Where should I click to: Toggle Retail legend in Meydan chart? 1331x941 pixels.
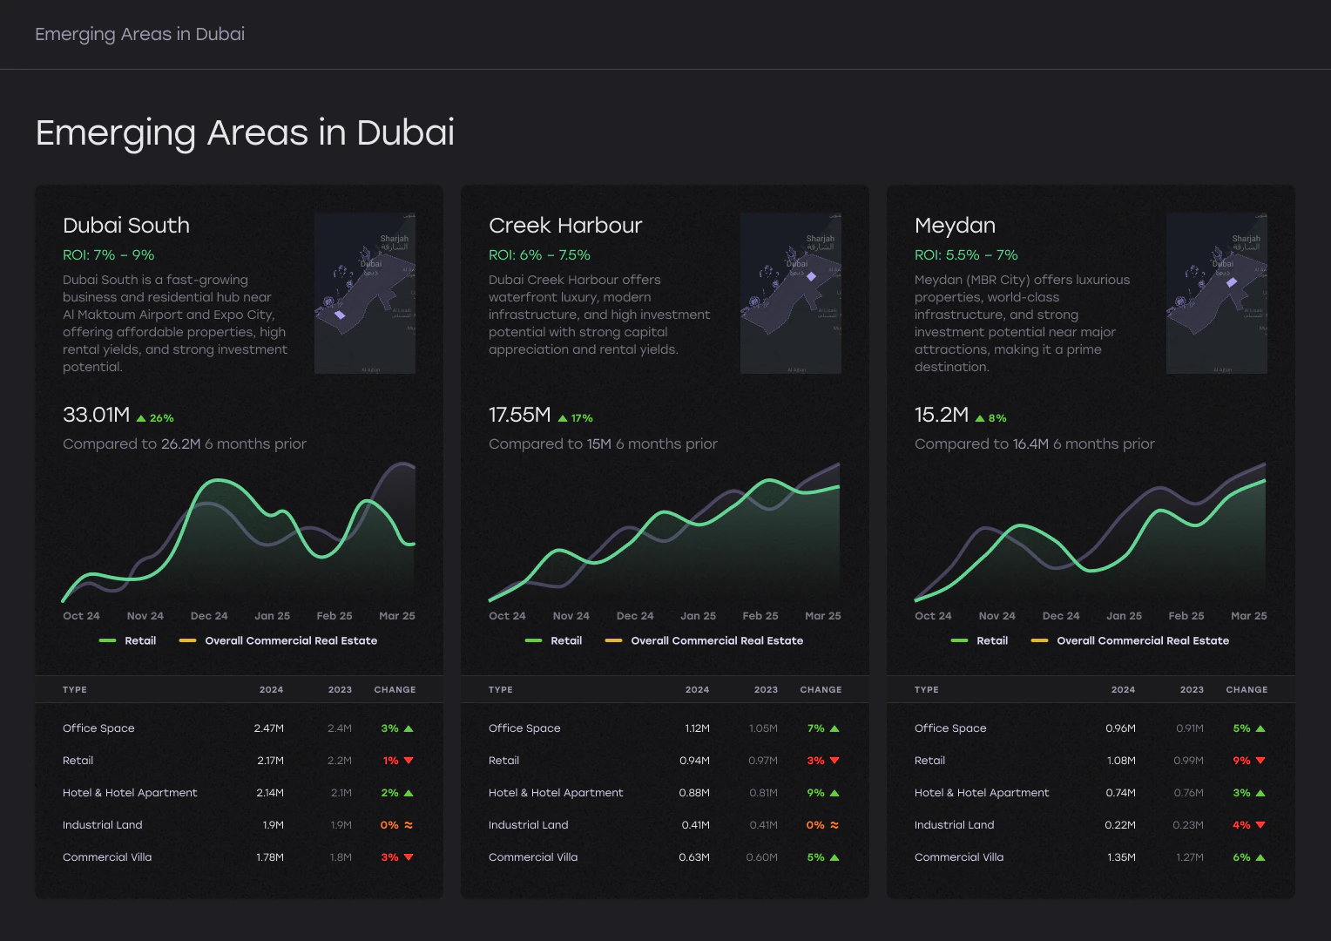980,640
